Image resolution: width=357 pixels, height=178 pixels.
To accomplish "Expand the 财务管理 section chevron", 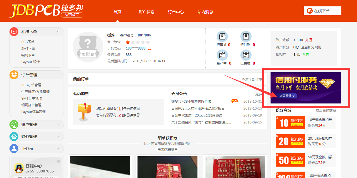I will (58, 137).
